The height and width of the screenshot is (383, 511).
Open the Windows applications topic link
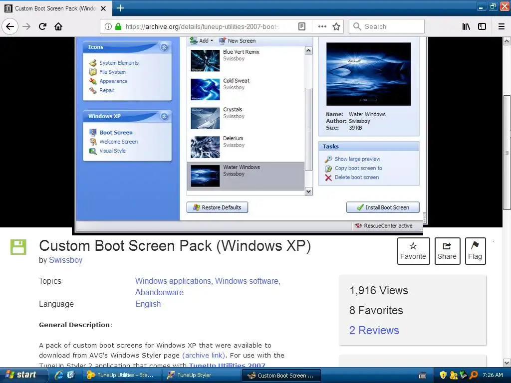[174, 281]
